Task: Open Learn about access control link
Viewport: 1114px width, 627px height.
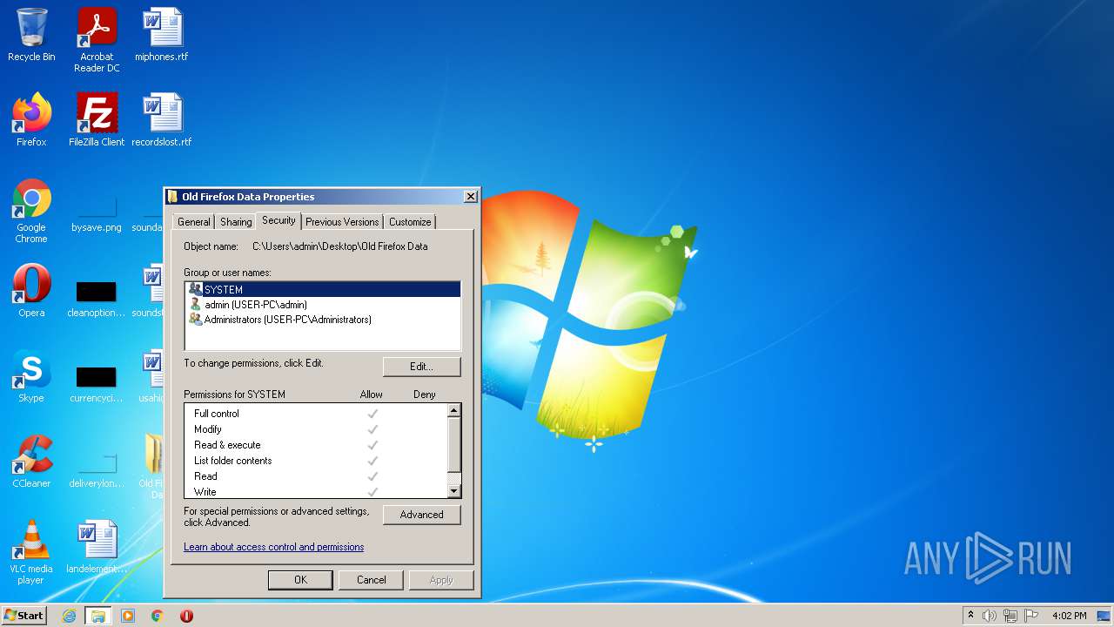Action: (273, 547)
